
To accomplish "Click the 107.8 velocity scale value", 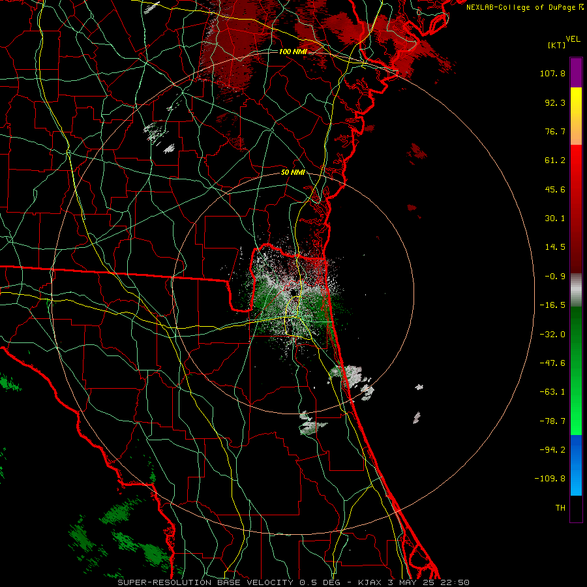I will [x=552, y=73].
